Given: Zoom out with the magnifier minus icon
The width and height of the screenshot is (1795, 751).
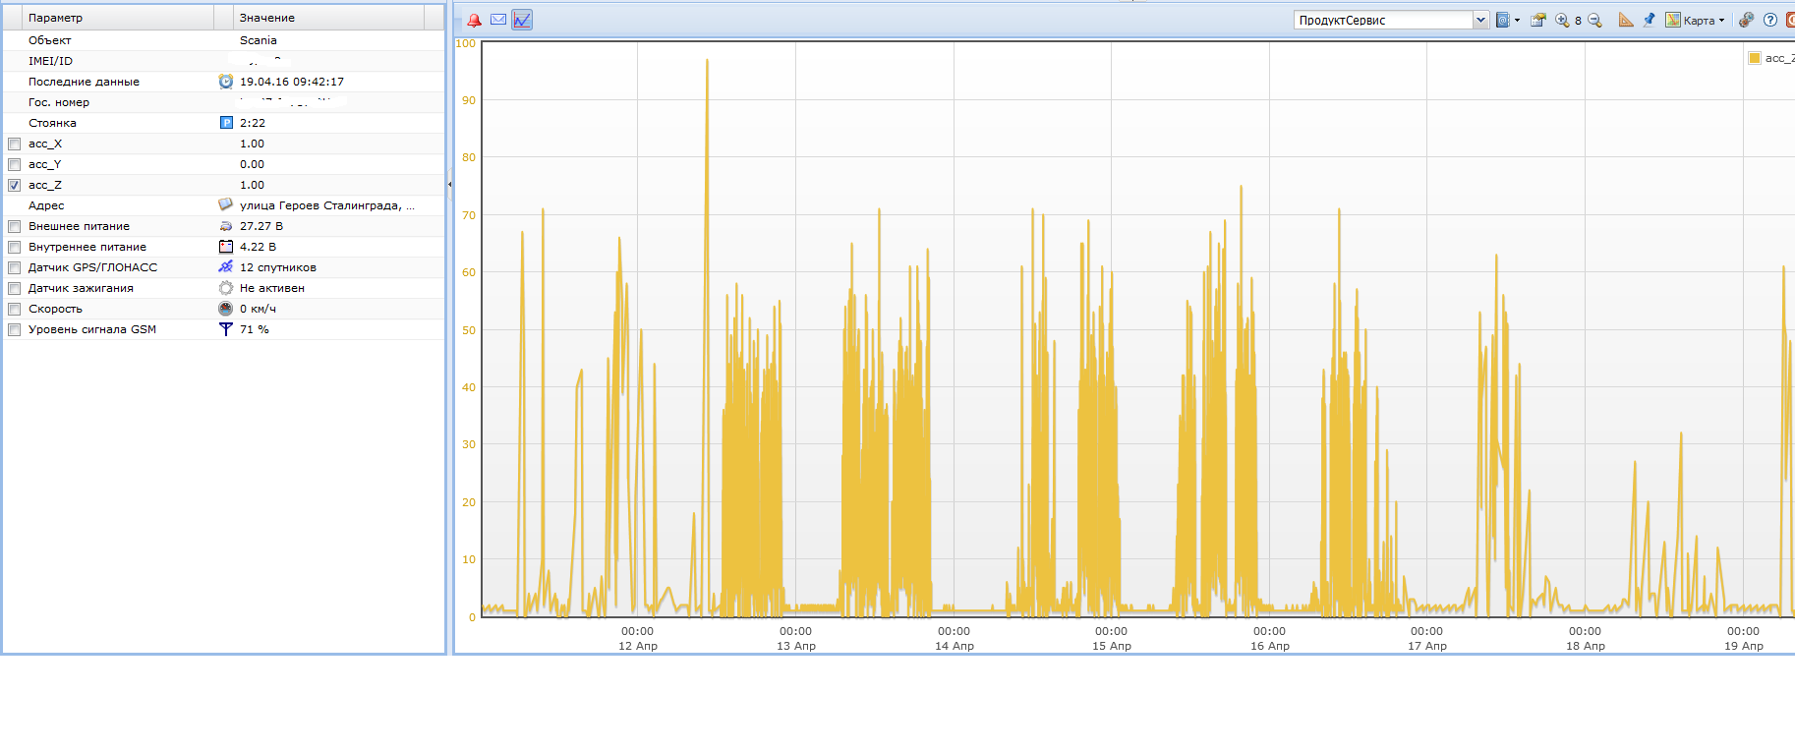Looking at the screenshot, I should click(1594, 20).
